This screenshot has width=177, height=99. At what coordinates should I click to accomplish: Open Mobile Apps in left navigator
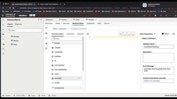(3, 20)
